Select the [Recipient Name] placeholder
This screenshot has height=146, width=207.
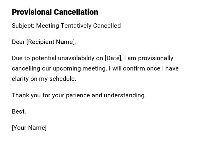coord(51,42)
